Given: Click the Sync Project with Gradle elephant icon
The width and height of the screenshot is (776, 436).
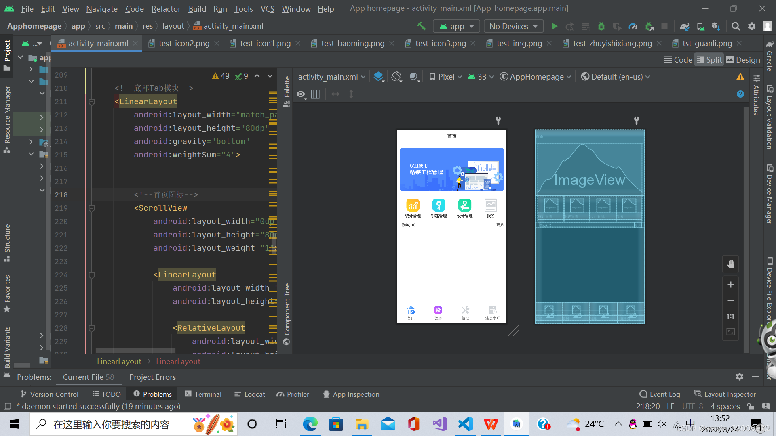Looking at the screenshot, I should click(x=684, y=26).
